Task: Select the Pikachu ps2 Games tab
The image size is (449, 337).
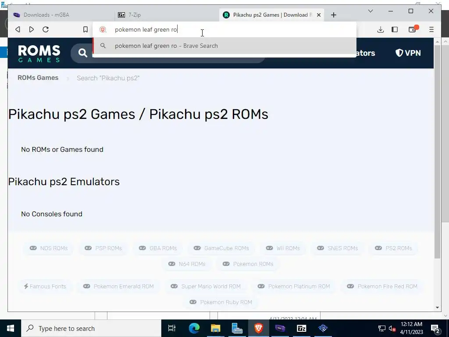Action: [271, 15]
